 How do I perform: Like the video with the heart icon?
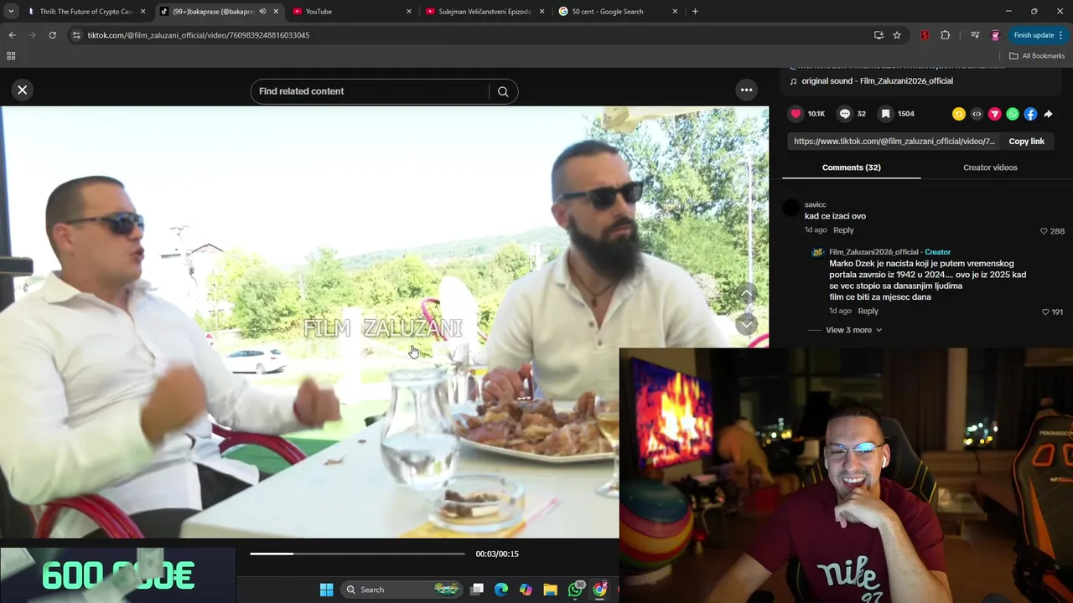click(796, 114)
